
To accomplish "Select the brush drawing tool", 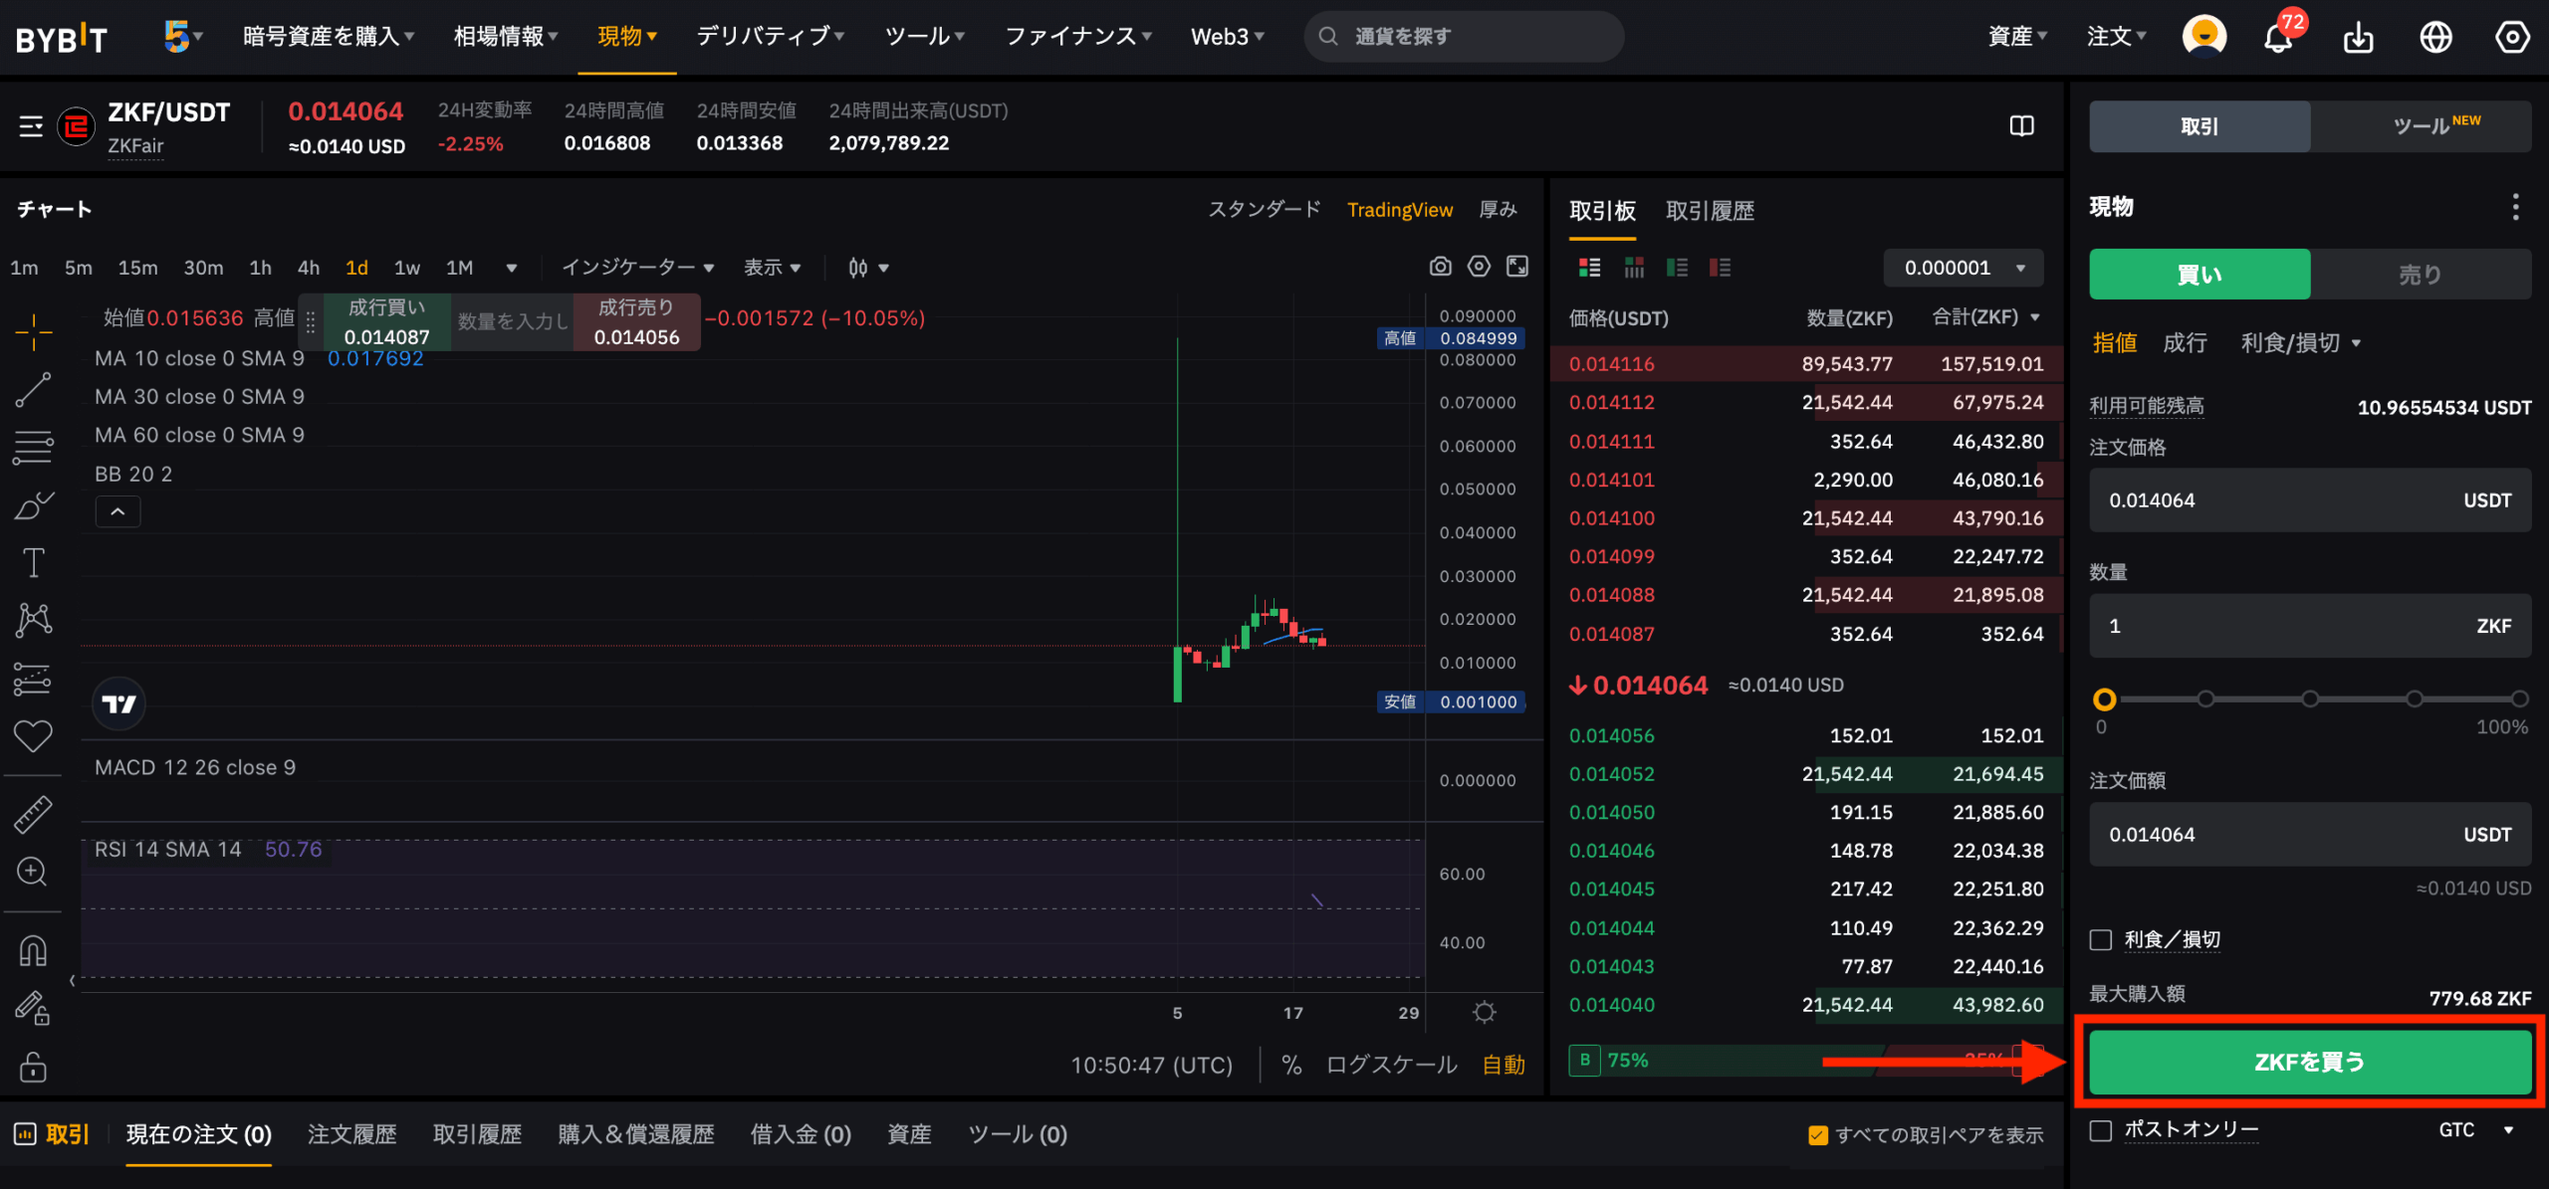I will [x=33, y=505].
